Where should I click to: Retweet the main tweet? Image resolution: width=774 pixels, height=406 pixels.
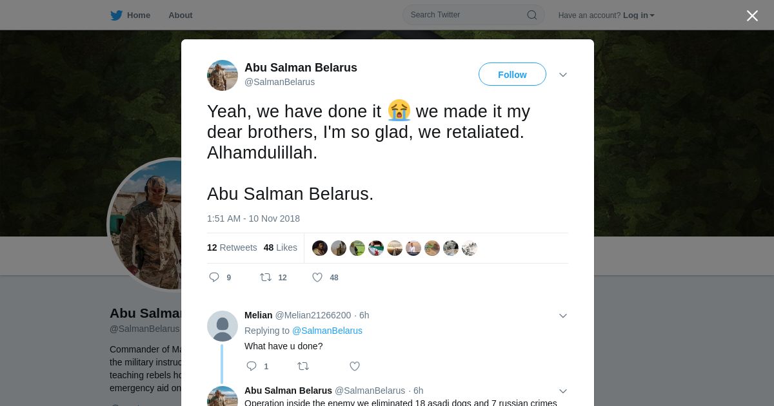pos(266,277)
